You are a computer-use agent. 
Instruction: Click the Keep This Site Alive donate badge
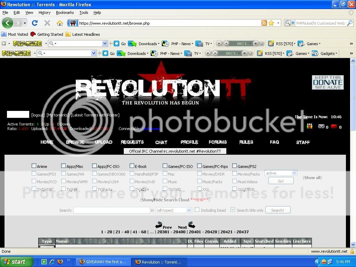coord(327,82)
